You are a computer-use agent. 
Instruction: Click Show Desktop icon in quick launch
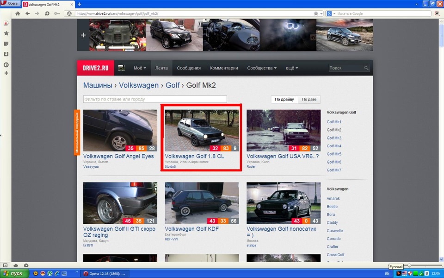coord(64,273)
